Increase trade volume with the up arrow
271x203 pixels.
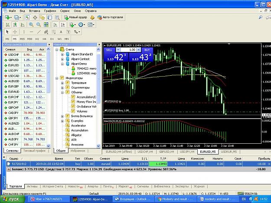pyautogui.click(x=139, y=50)
